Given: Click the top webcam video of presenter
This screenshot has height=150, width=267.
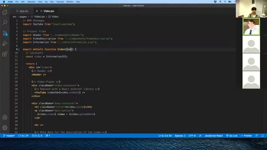Looking at the screenshot, I should coord(251,9).
